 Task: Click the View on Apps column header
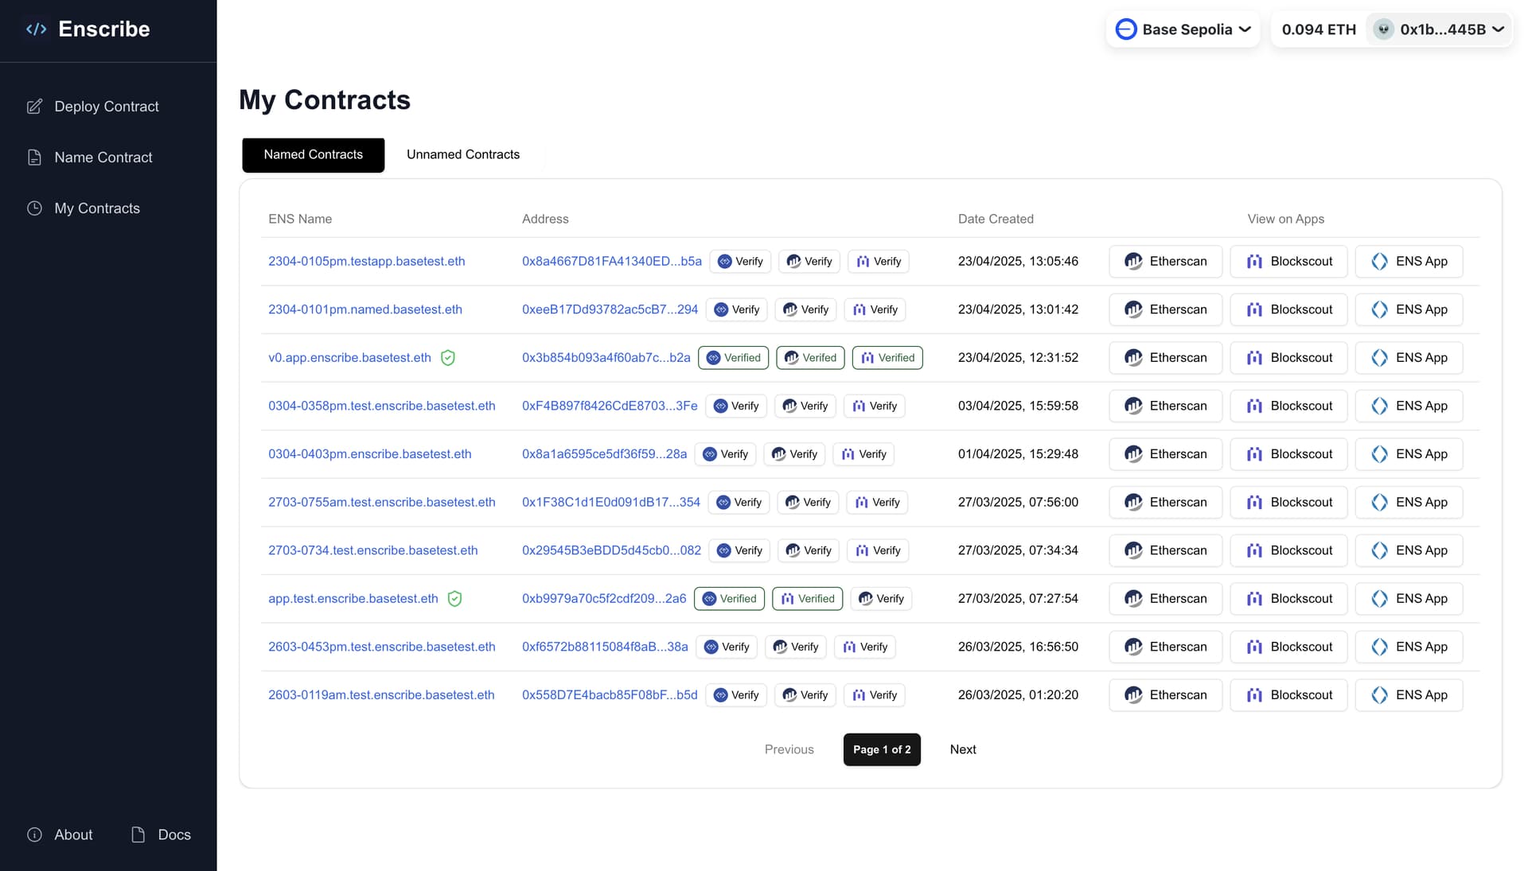pos(1286,219)
